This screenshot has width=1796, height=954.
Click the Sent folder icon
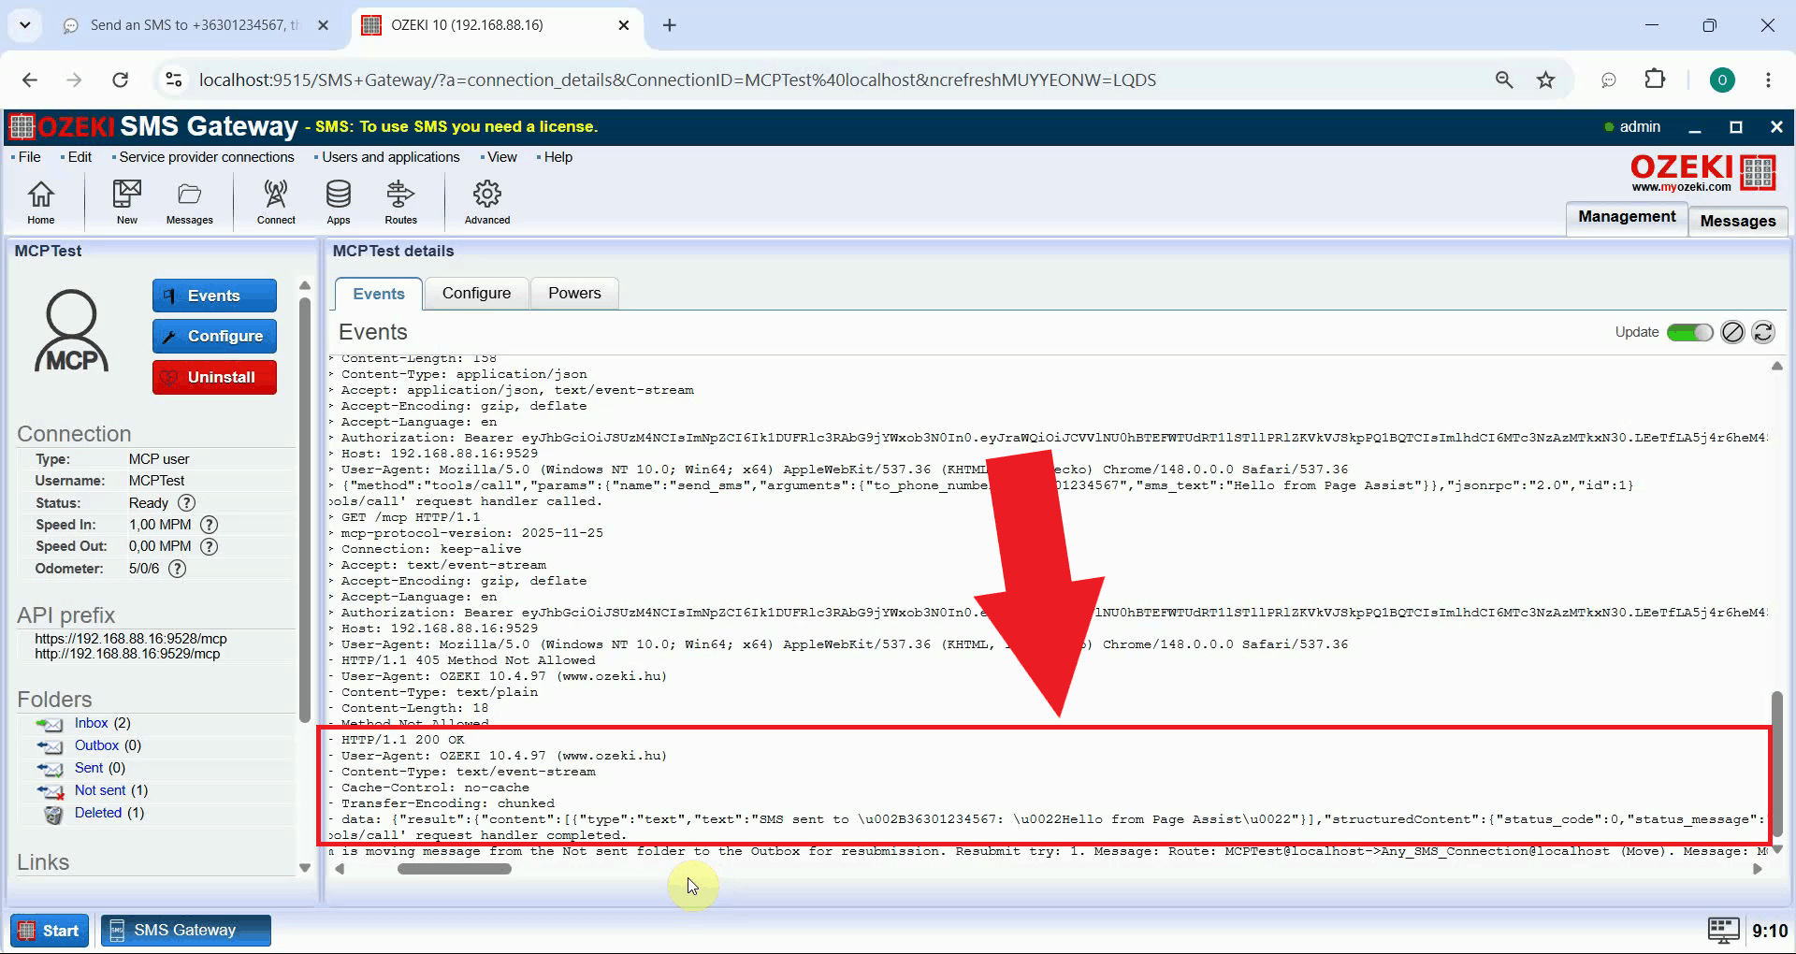50,769
